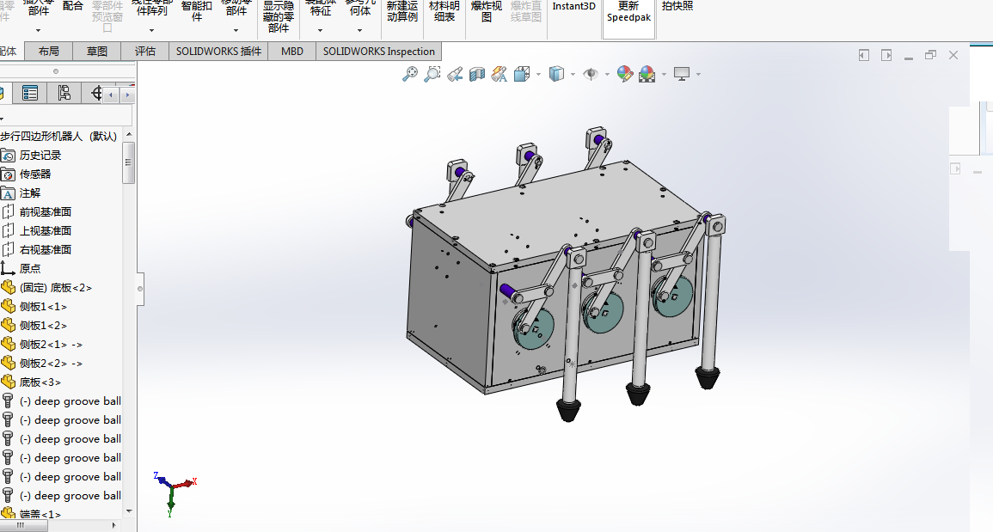The width and height of the screenshot is (993, 532).
Task: Click the 爆炸视图 button
Action: point(486,12)
